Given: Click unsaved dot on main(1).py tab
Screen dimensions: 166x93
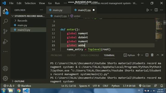Looking at the screenshot, I should (94, 10).
